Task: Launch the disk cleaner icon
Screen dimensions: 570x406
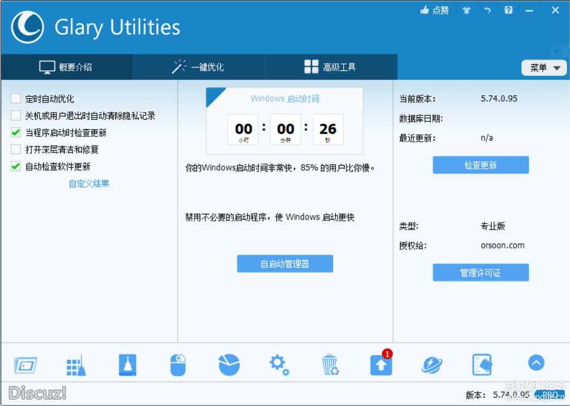Action: click(x=127, y=365)
